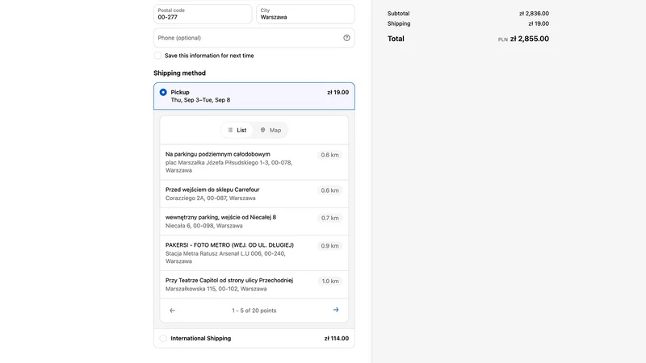Click the 1 - 5 of 20 points label
646x363 pixels.
(x=254, y=311)
